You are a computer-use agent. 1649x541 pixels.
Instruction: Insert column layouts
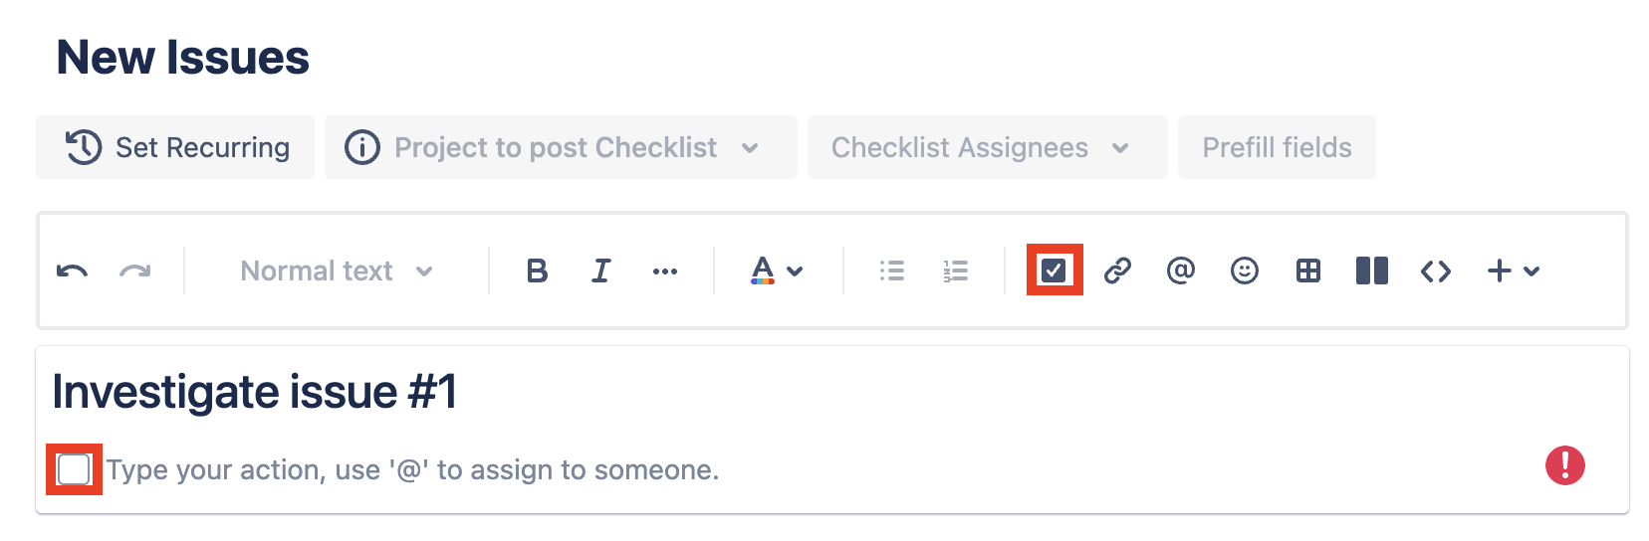(1371, 270)
